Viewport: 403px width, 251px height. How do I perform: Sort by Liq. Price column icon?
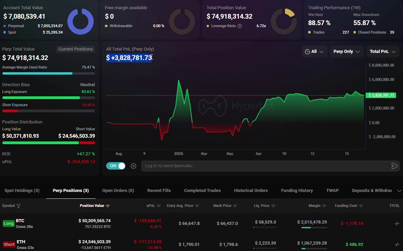tap(273, 206)
